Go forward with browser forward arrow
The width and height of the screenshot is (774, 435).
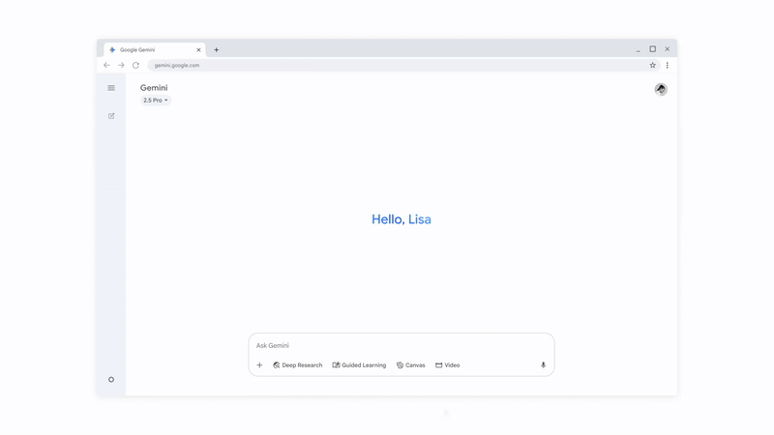[x=121, y=65]
